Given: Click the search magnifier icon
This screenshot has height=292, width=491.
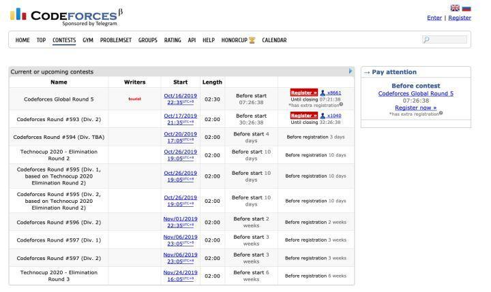Looking at the screenshot, I should [x=426, y=39].
